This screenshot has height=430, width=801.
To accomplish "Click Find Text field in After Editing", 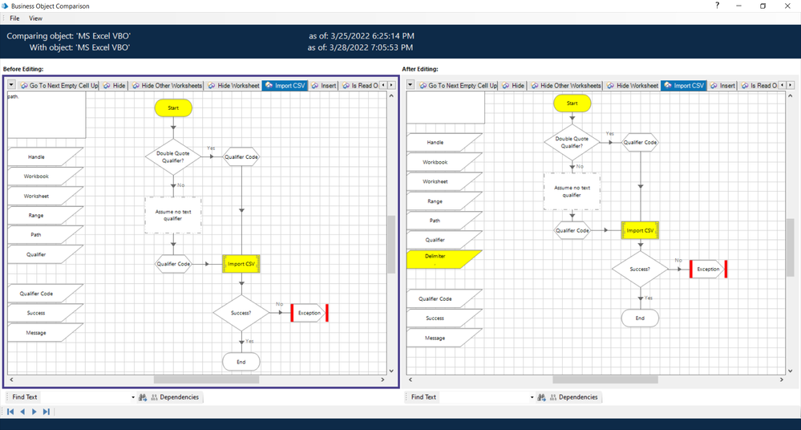I will pos(484,397).
